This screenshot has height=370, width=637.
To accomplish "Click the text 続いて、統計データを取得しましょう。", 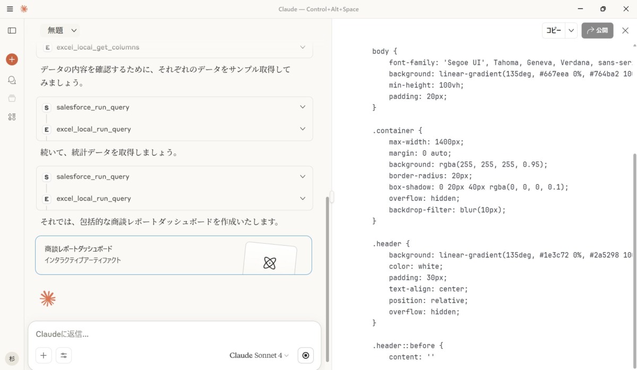I will pyautogui.click(x=109, y=153).
